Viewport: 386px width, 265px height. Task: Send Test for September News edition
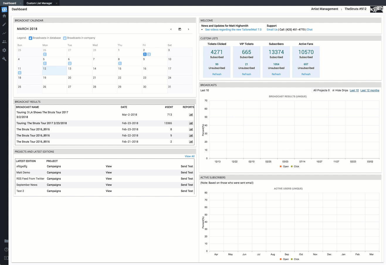(187, 185)
